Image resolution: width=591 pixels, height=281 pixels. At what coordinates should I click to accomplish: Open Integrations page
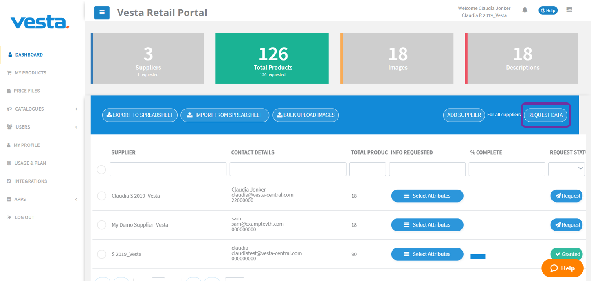pos(31,181)
